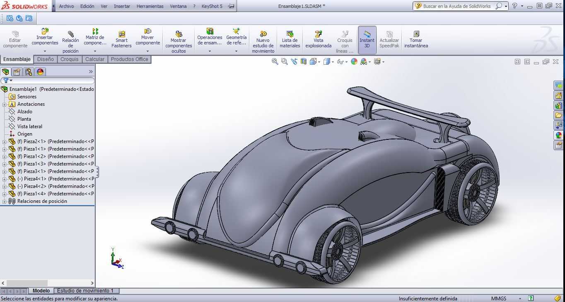The width and height of the screenshot is (565, 302).
Task: Click the Tomar instantánea tool
Action: pos(416,40)
